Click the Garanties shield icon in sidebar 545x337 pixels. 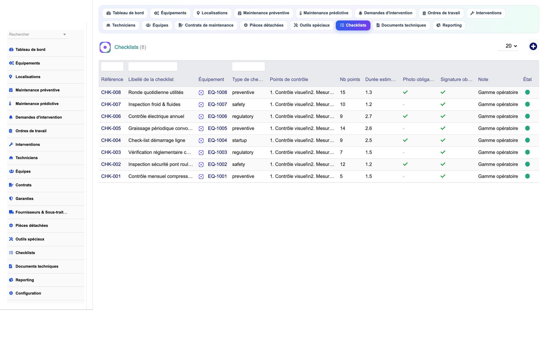tap(11, 199)
